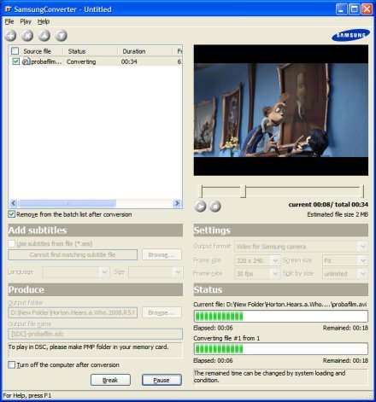This screenshot has height=402, width=376.
Task: Open the subtitle Size dropdown
Action: point(178,272)
